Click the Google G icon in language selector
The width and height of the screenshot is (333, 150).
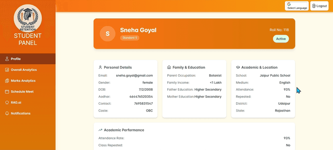click(289, 4)
